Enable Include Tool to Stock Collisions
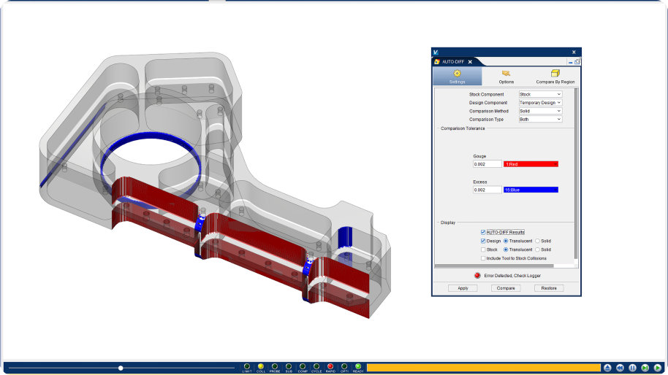 [483, 258]
